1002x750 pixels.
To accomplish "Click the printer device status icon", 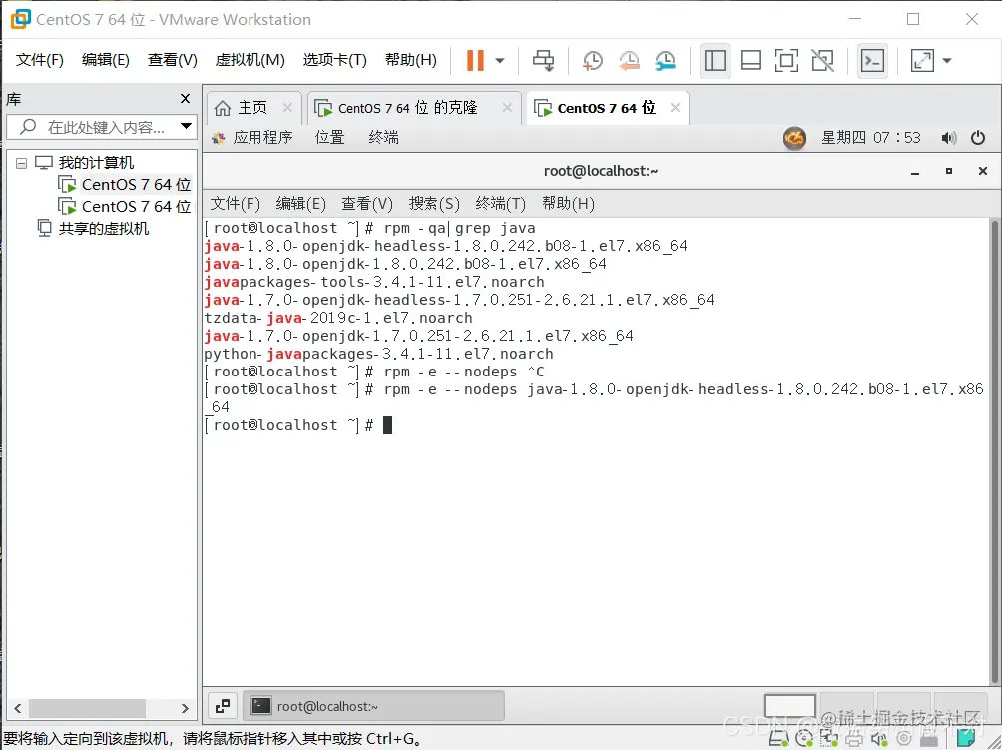I will click(x=854, y=739).
